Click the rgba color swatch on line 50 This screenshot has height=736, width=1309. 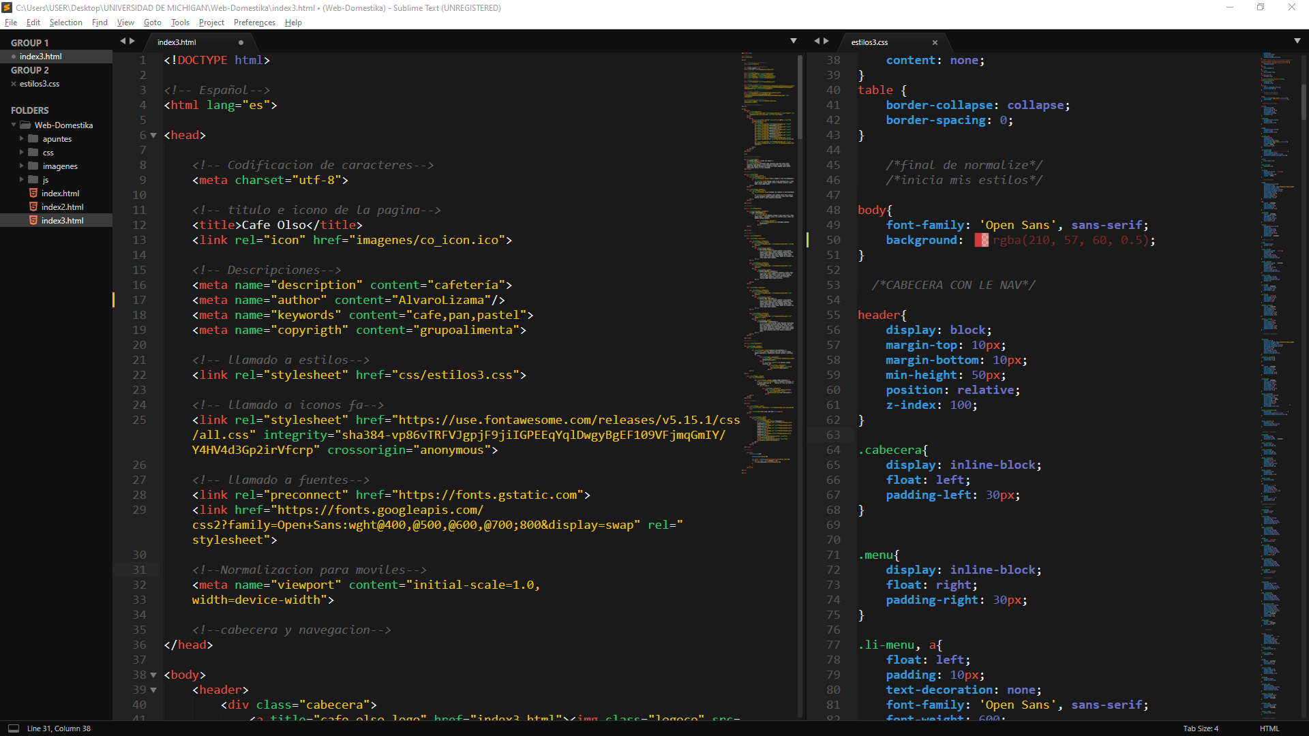(981, 241)
